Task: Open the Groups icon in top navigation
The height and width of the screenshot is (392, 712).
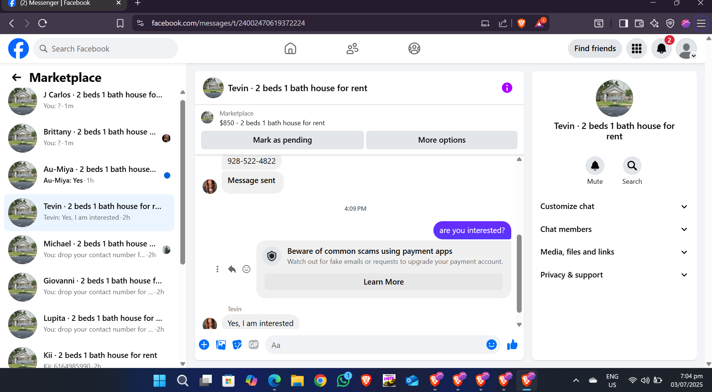Action: point(414,49)
